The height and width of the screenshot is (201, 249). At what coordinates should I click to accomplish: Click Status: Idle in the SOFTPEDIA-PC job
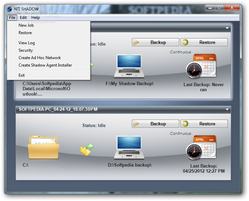point(94,125)
